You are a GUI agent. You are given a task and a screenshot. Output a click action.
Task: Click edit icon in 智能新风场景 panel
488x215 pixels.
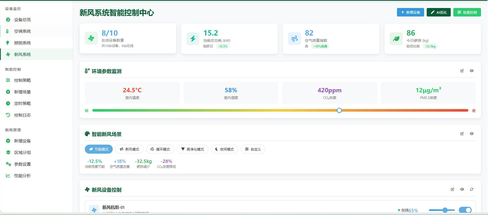coord(462,134)
